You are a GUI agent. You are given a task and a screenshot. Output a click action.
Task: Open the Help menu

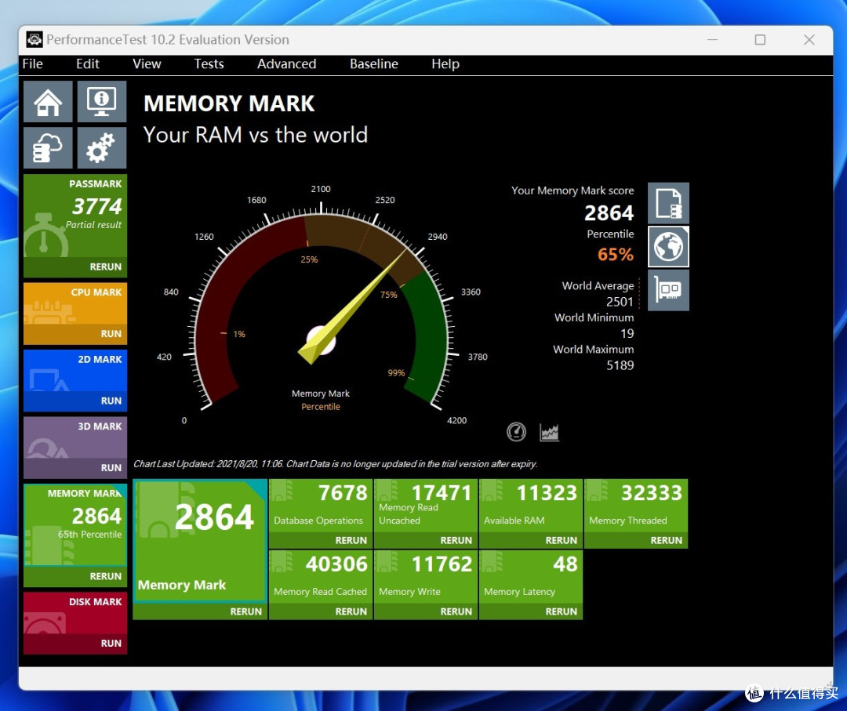click(445, 63)
